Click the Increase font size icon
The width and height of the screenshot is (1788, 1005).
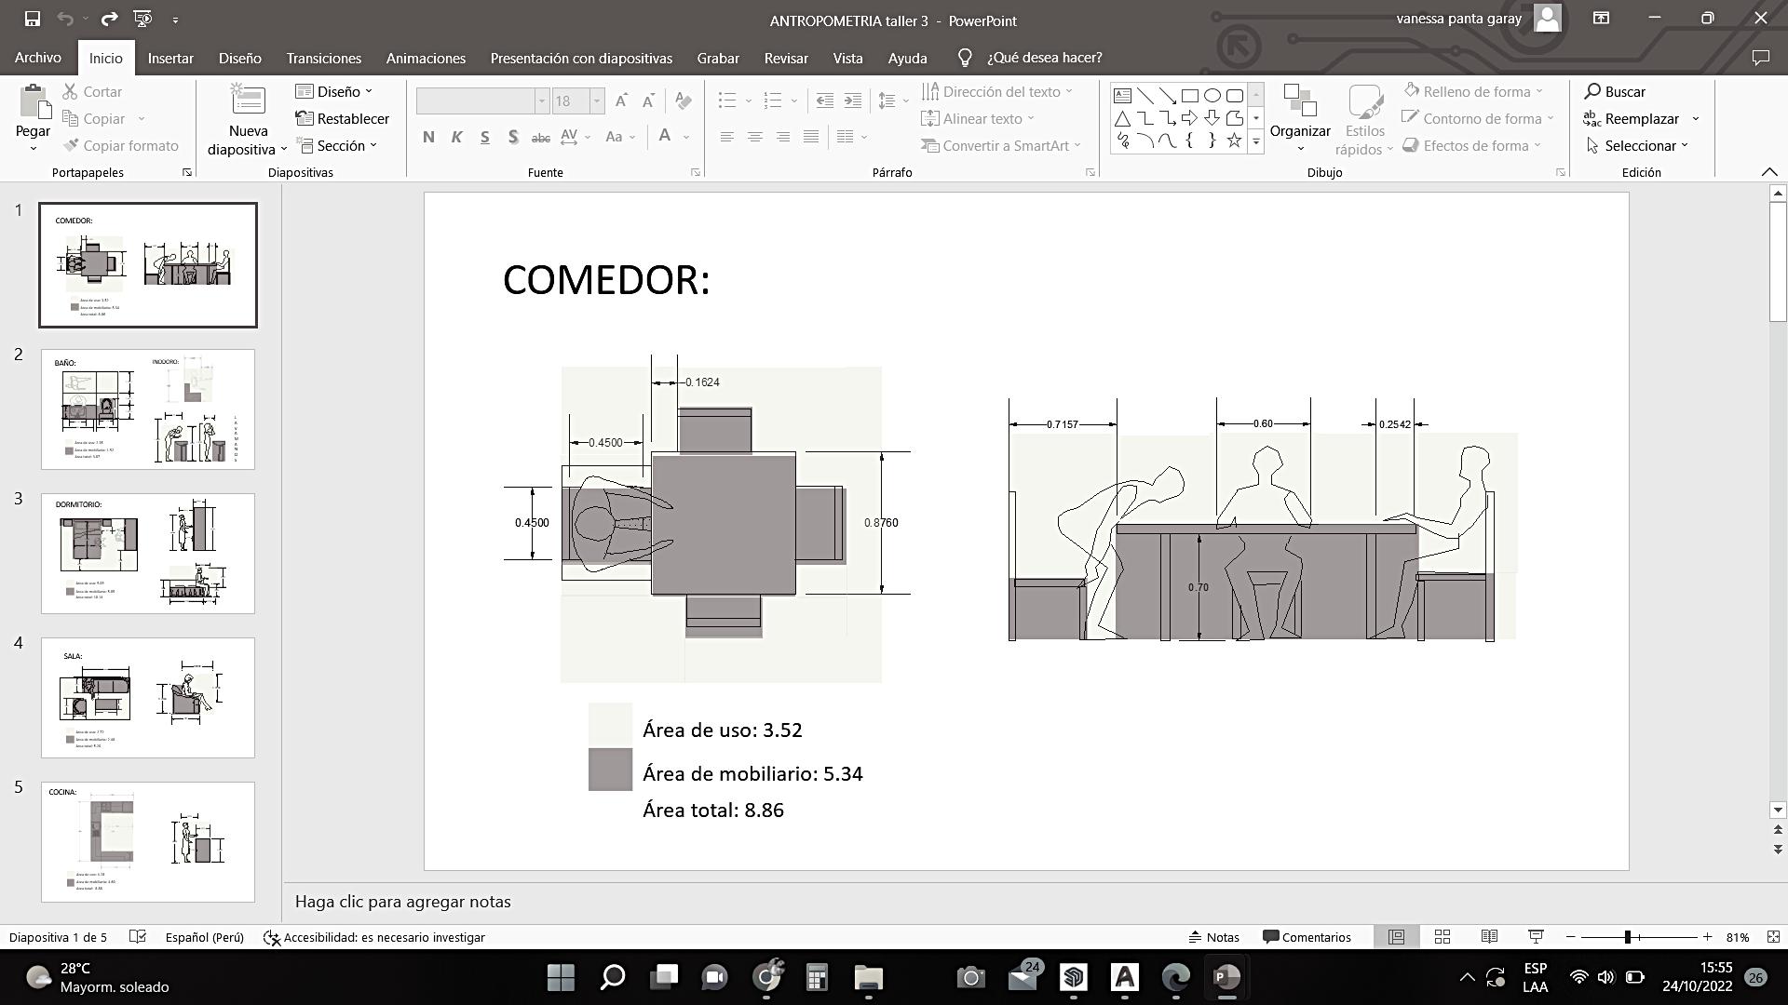[x=621, y=100]
